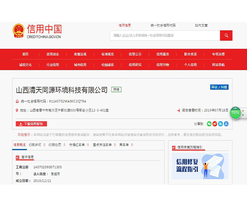Click the CREDITCHINA.GOV.CN site title
Image resolution: width=247 pixels, height=206 pixels.
(x=44, y=37)
